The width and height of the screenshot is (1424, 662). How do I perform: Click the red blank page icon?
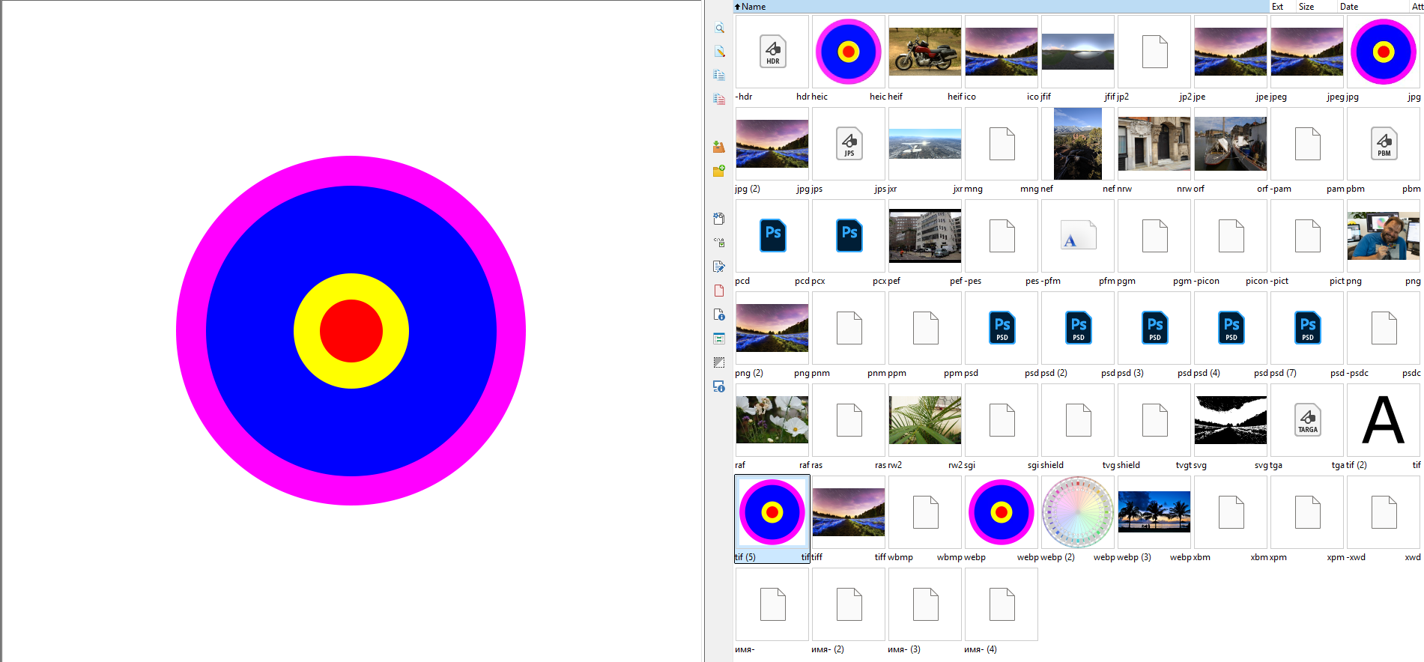tap(719, 291)
